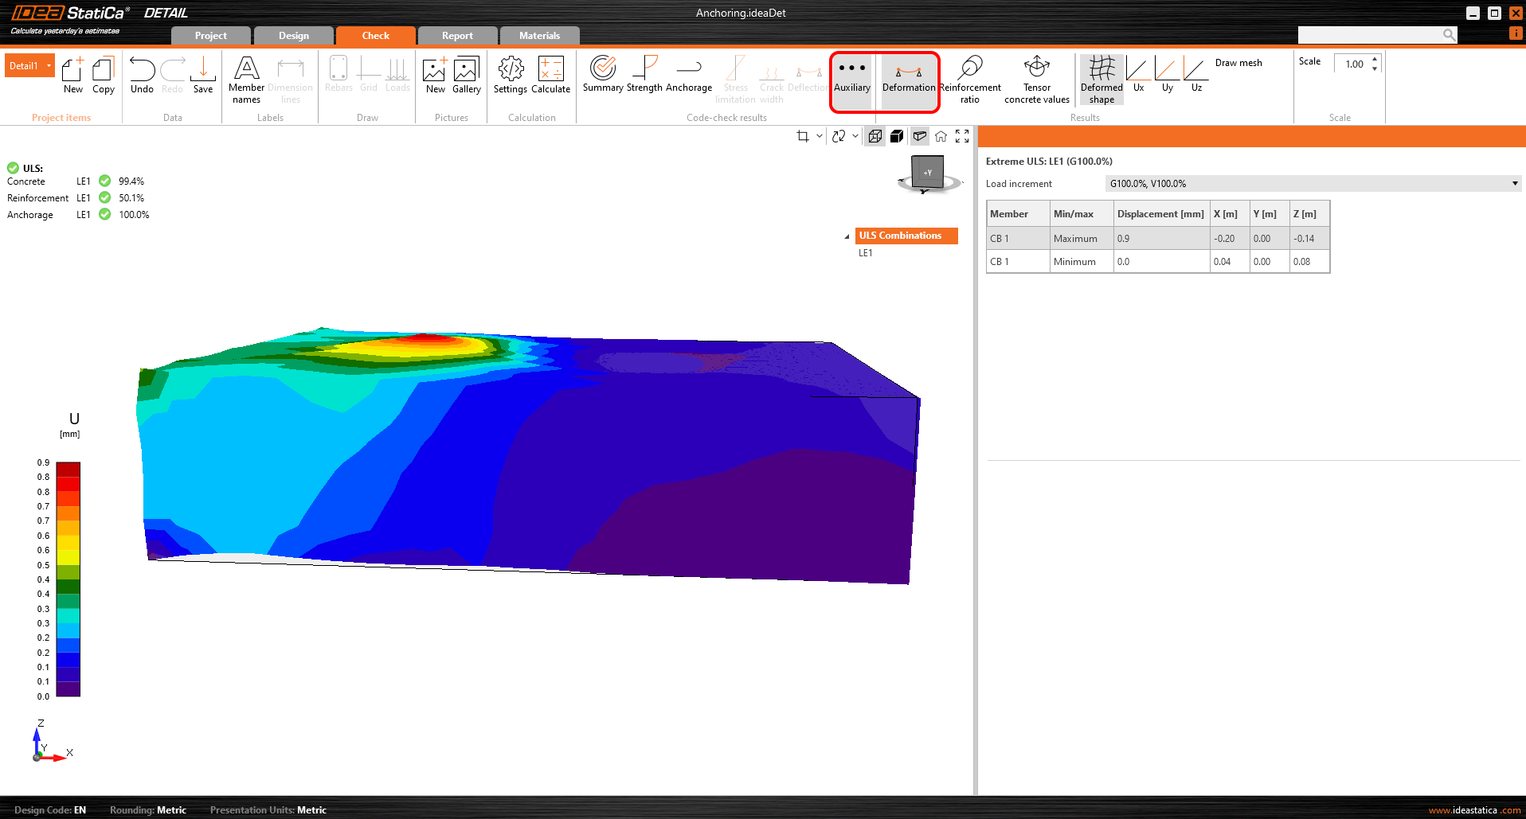Select Tensor concrete values result
The height and width of the screenshot is (819, 1526).
point(1036,79)
